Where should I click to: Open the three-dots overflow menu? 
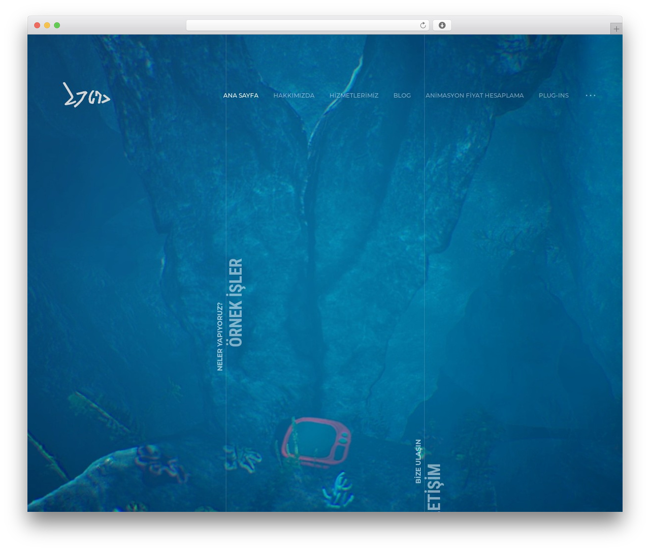coord(591,96)
